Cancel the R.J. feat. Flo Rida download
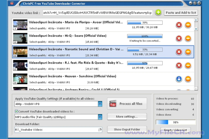This screenshot has width=209, height=139. tap(179, 65)
